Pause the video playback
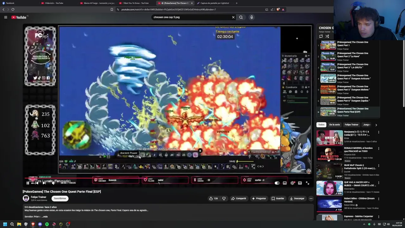The height and width of the screenshot is (228, 405). (28, 183)
